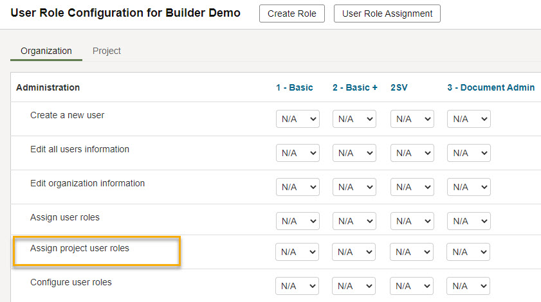Expand Assign project user roles dropdown for 2SV
The height and width of the screenshot is (302, 541).
tap(411, 252)
